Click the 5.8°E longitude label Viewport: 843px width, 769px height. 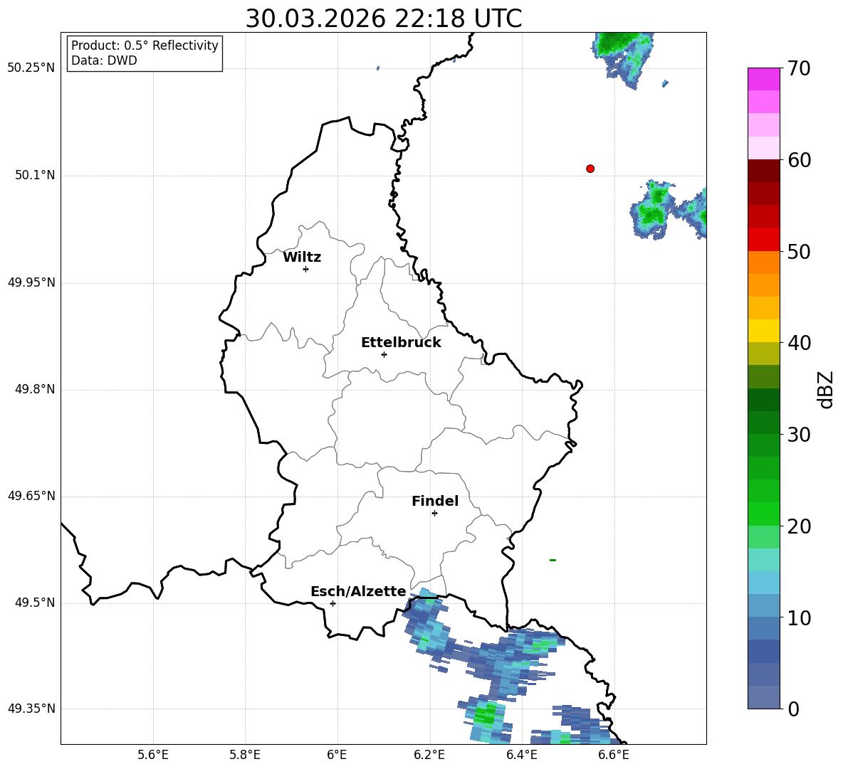245,755
